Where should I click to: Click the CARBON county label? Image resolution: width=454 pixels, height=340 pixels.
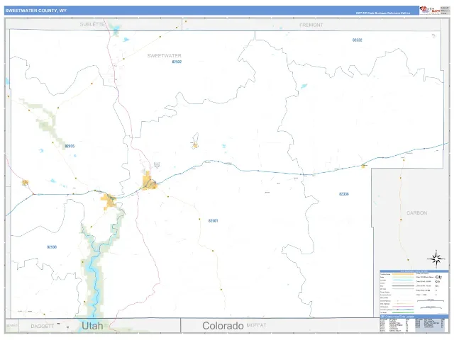click(416, 213)
